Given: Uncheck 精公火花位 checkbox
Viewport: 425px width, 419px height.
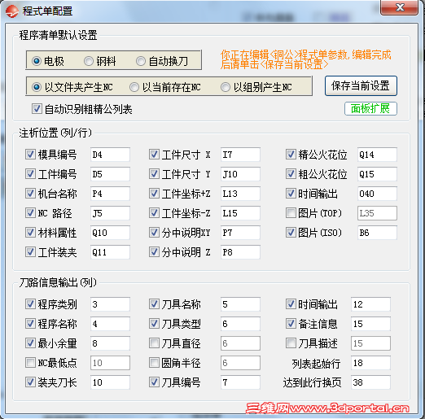Looking at the screenshot, I should (291, 155).
